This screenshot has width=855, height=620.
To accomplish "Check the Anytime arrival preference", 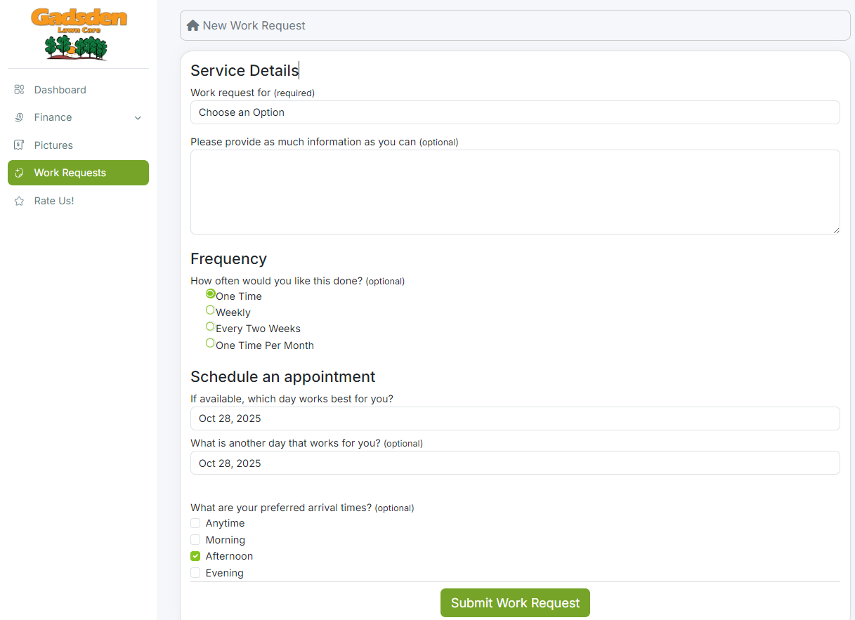I will 195,523.
